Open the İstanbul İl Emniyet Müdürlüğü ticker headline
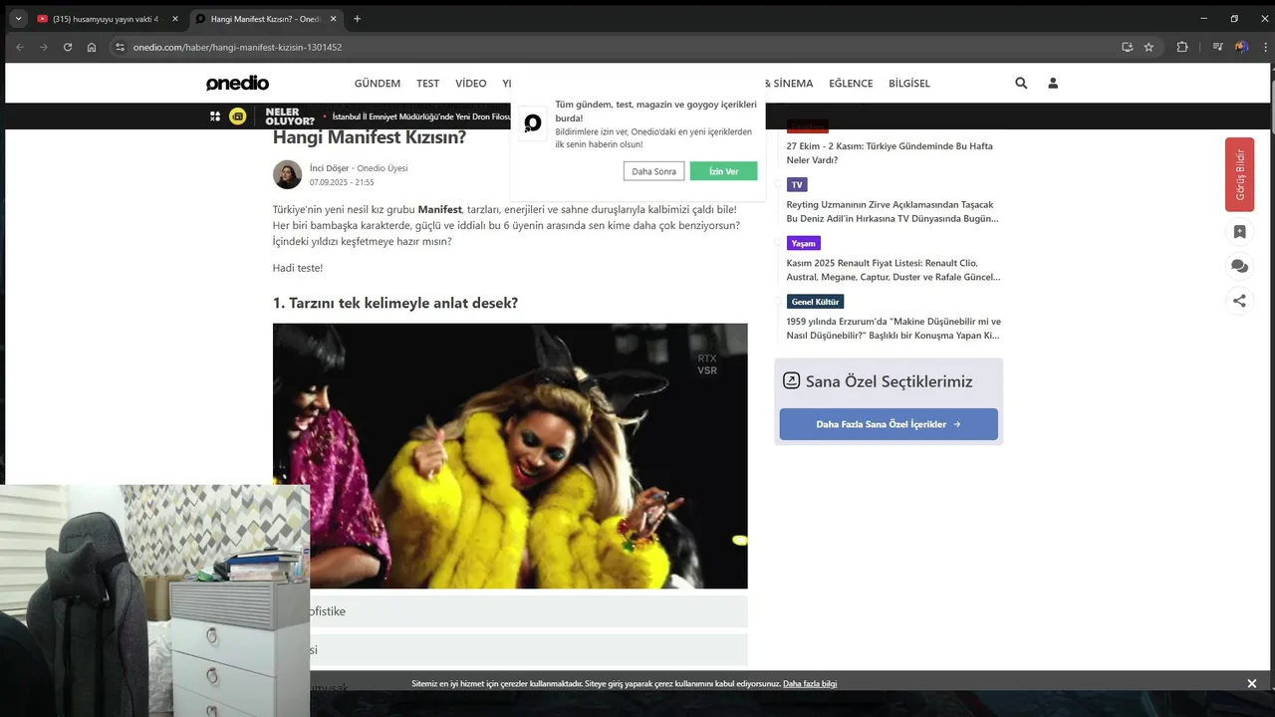This screenshot has width=1275, height=717. click(x=421, y=117)
